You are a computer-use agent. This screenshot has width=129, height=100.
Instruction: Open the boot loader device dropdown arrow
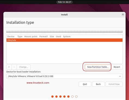point(120,76)
